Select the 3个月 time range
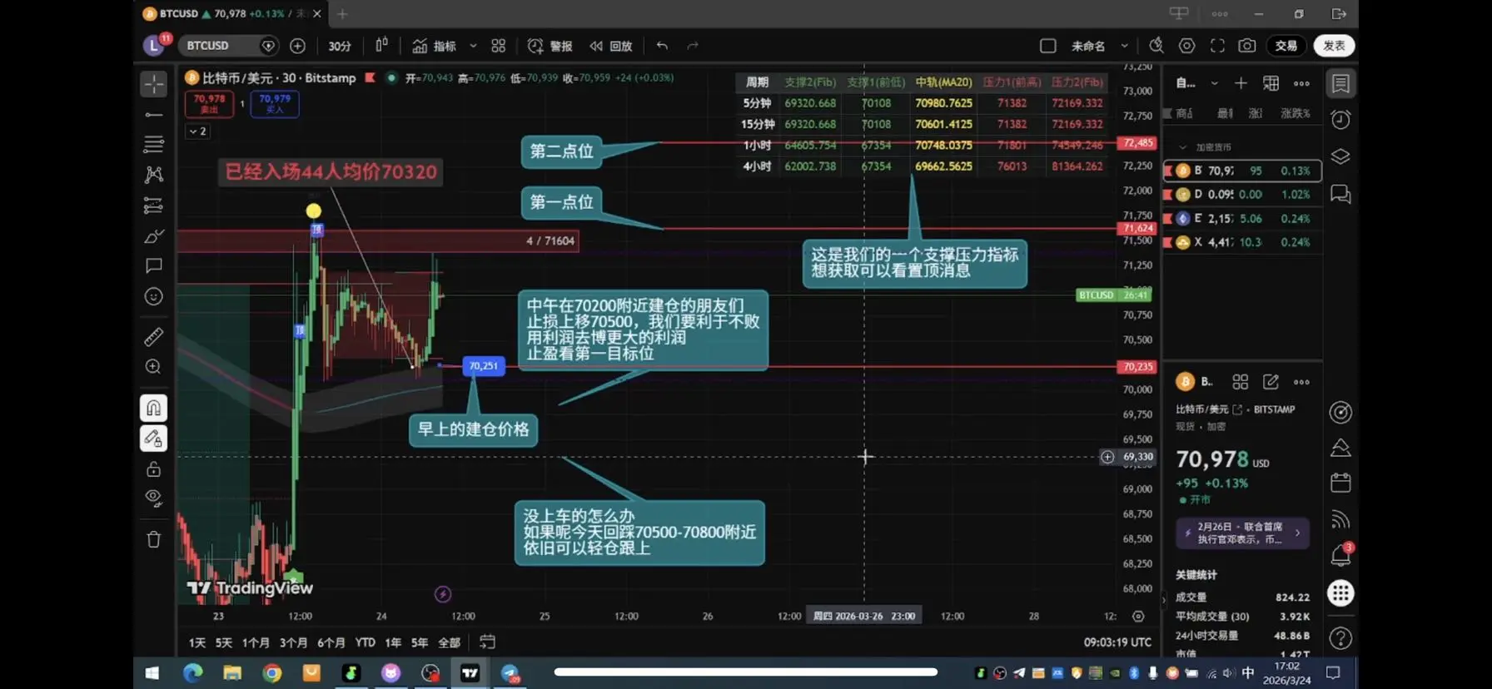This screenshot has width=1492, height=689. click(x=293, y=642)
